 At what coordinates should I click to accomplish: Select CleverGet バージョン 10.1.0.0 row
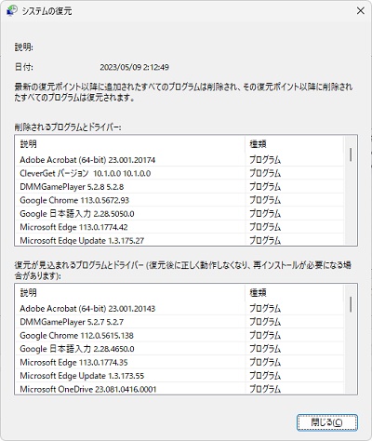point(179,173)
